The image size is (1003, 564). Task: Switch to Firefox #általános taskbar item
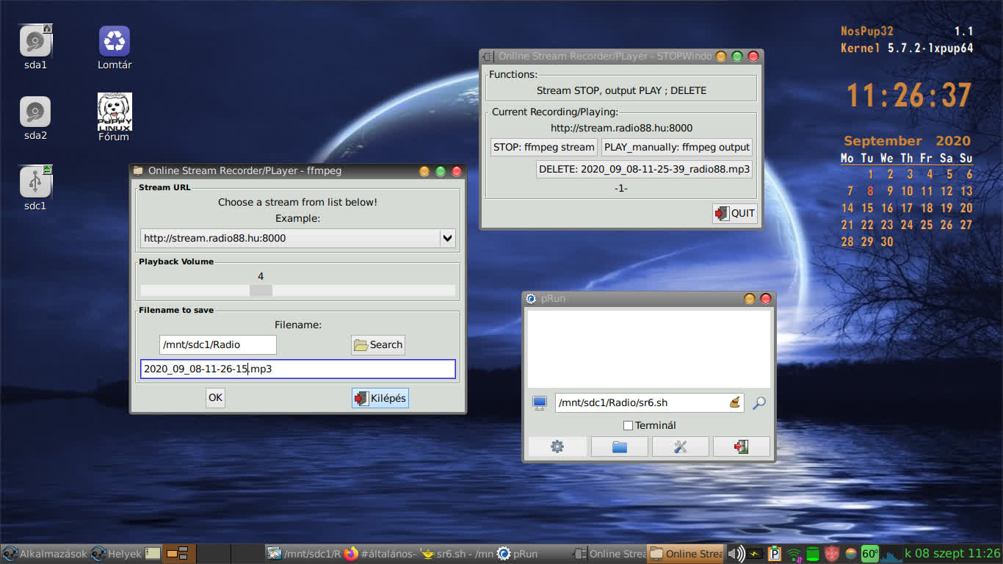click(380, 554)
